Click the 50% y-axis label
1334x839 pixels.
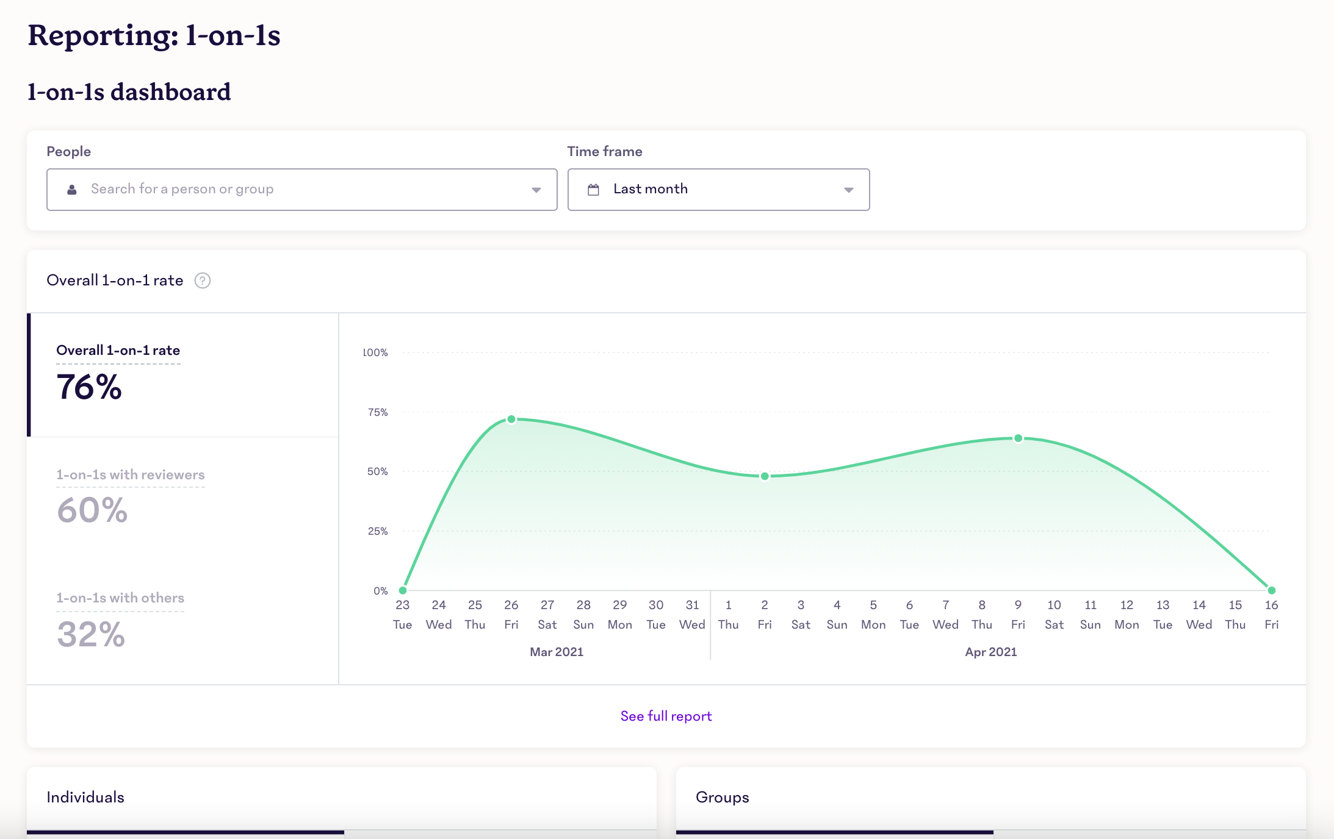point(378,471)
